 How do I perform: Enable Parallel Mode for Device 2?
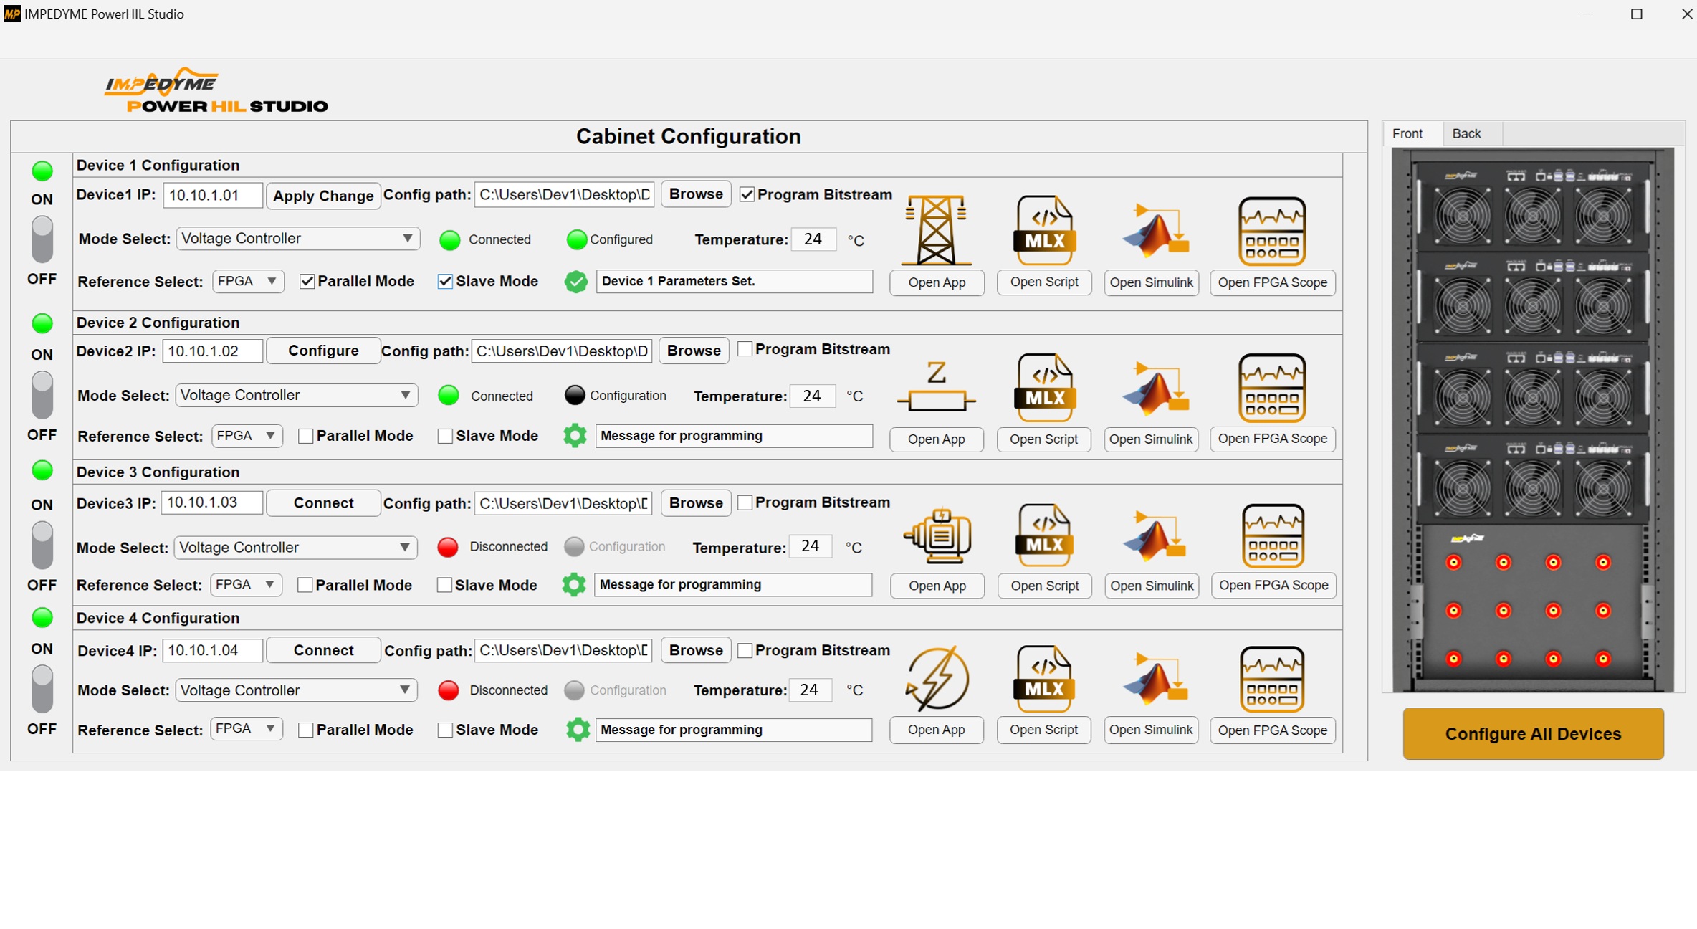tap(306, 436)
